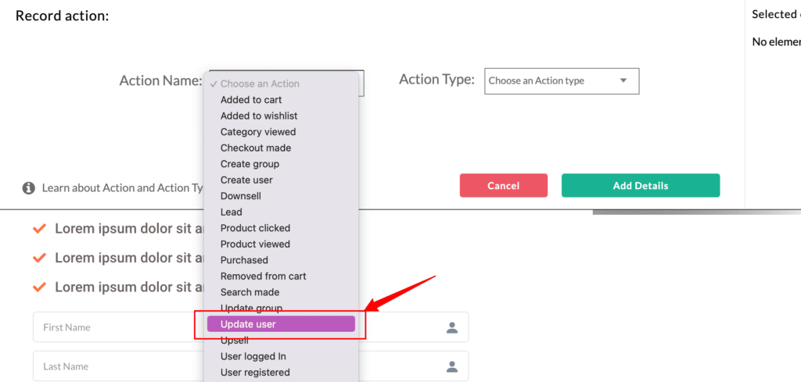
Task: Click the first orange checkmark bullet icon
Action: coord(39,228)
